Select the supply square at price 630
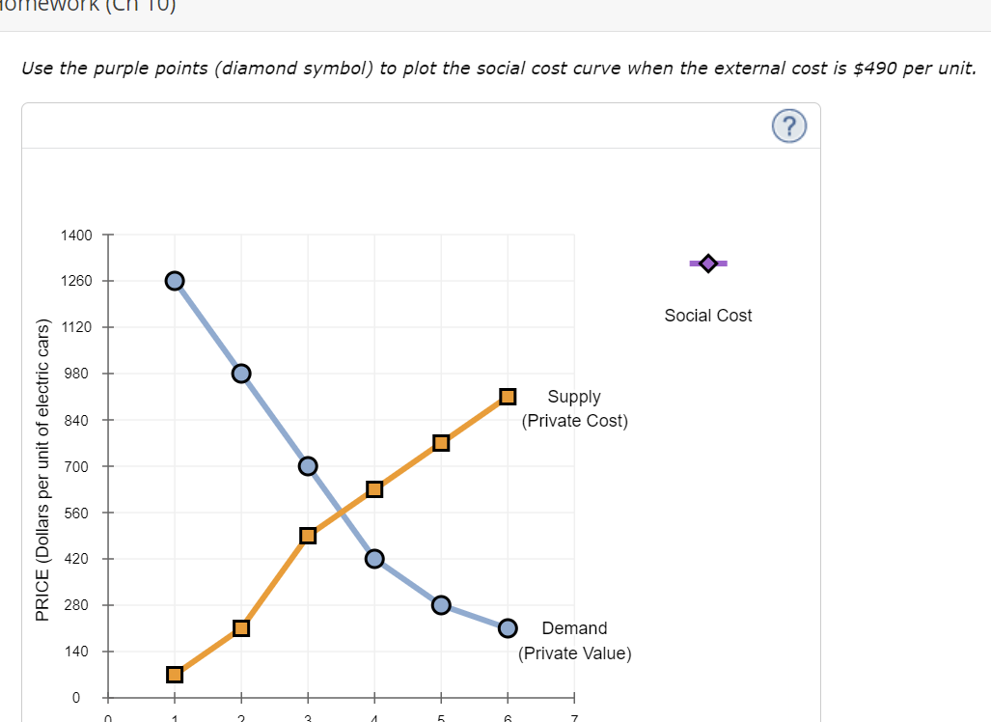This screenshot has height=722, width=991. (x=373, y=488)
